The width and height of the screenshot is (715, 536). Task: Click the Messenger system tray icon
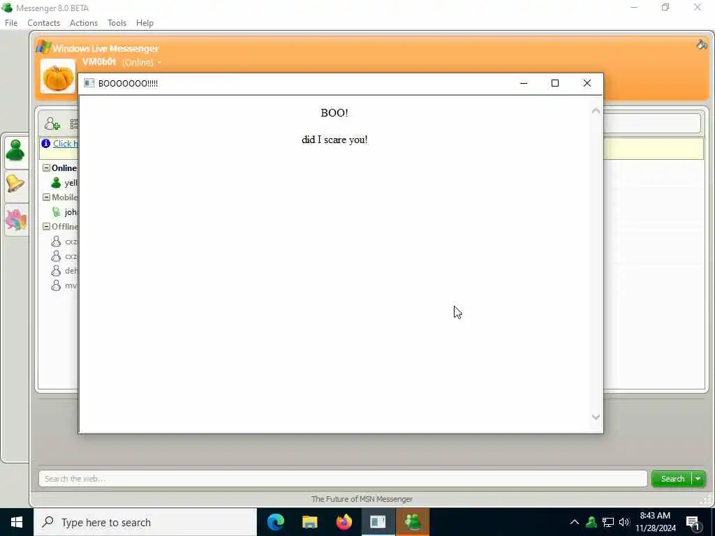(x=591, y=522)
